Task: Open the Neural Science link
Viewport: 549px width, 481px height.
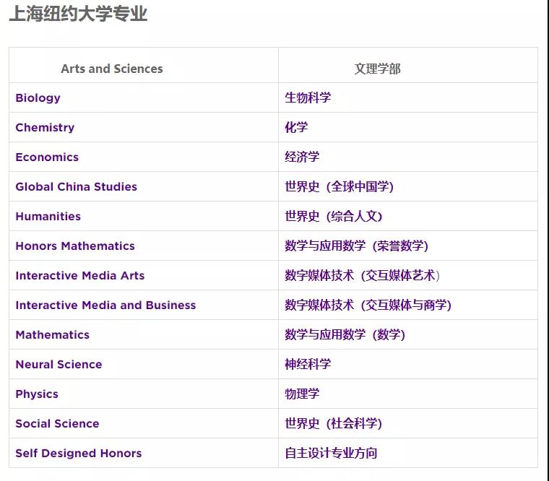Action: pyautogui.click(x=59, y=365)
